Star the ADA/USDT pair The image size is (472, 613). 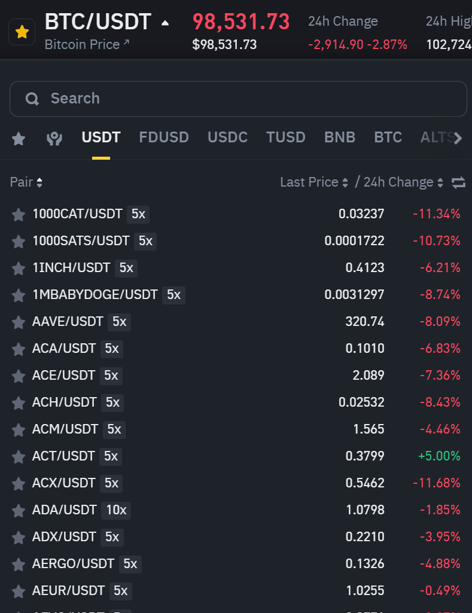[x=19, y=511]
